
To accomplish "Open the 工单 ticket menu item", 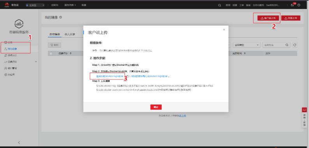I will click(241, 5).
